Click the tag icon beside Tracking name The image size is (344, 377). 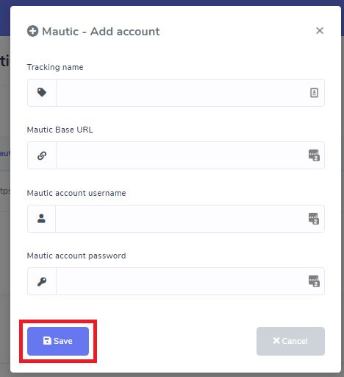coord(42,93)
